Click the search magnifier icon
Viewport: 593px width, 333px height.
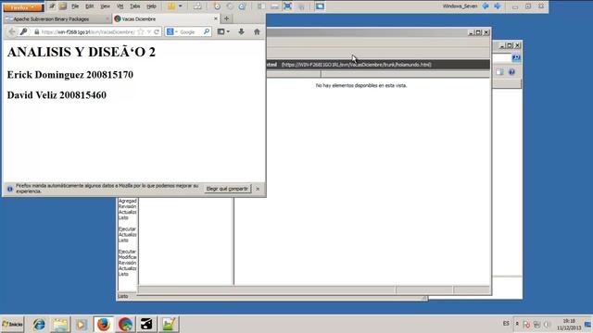click(x=207, y=31)
